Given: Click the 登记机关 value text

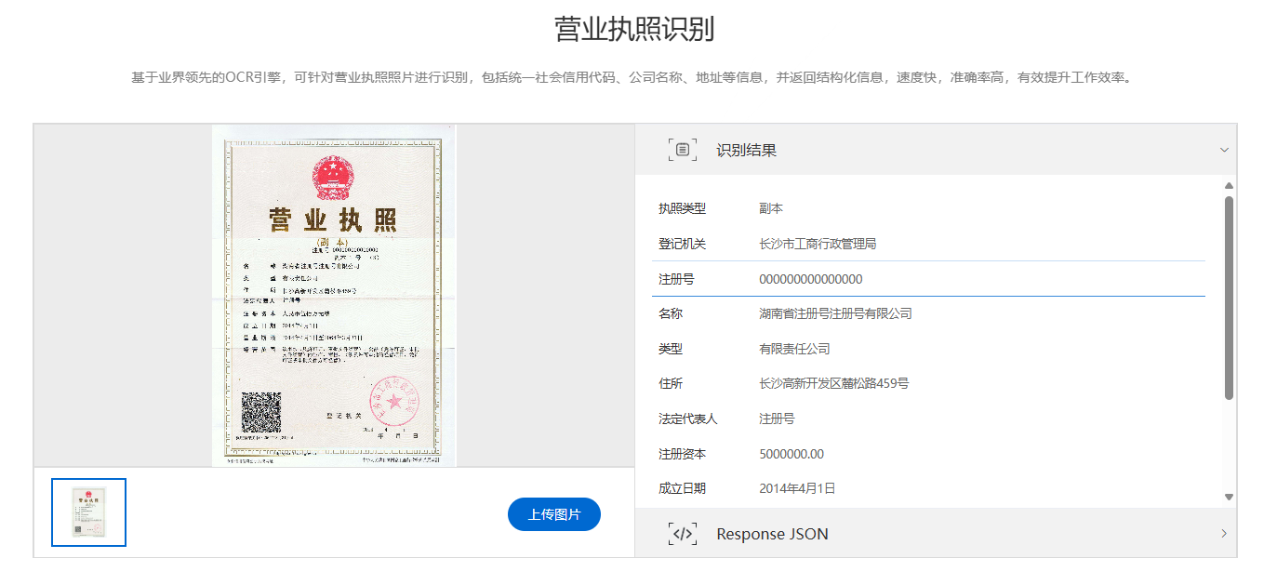Looking at the screenshot, I should point(818,244).
